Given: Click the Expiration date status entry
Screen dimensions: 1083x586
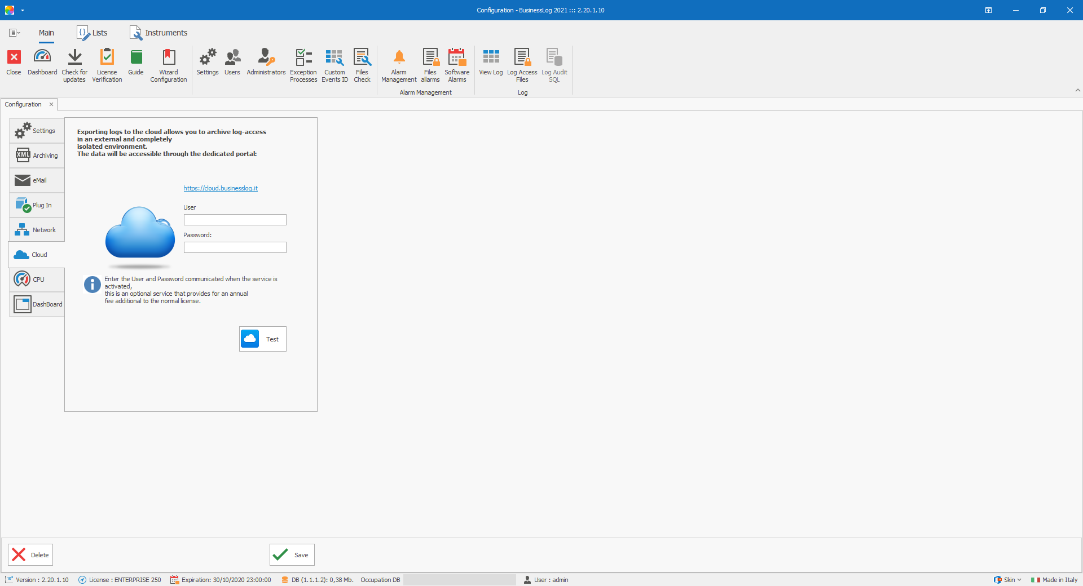Looking at the screenshot, I should point(221,580).
